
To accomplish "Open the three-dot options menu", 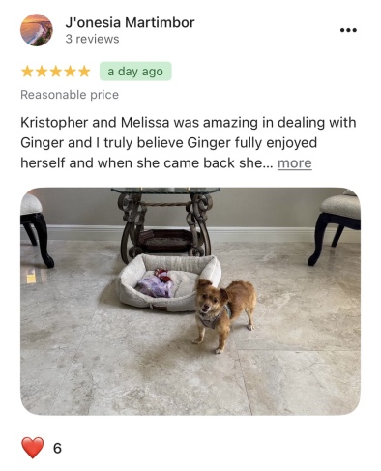I will [x=348, y=30].
